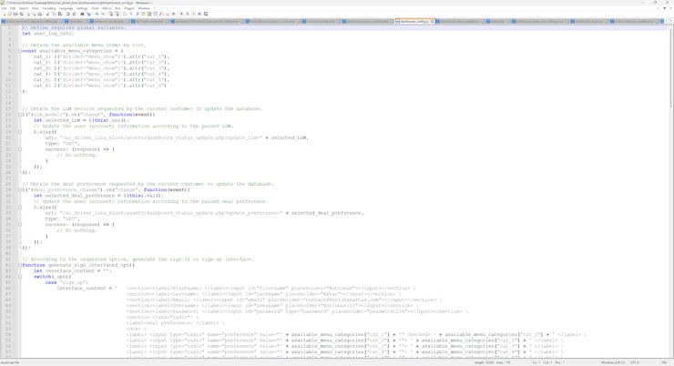Click the UTF-8 encoding status bar entry
Viewport: 674px width, 366px height.
pyautogui.click(x=635, y=362)
